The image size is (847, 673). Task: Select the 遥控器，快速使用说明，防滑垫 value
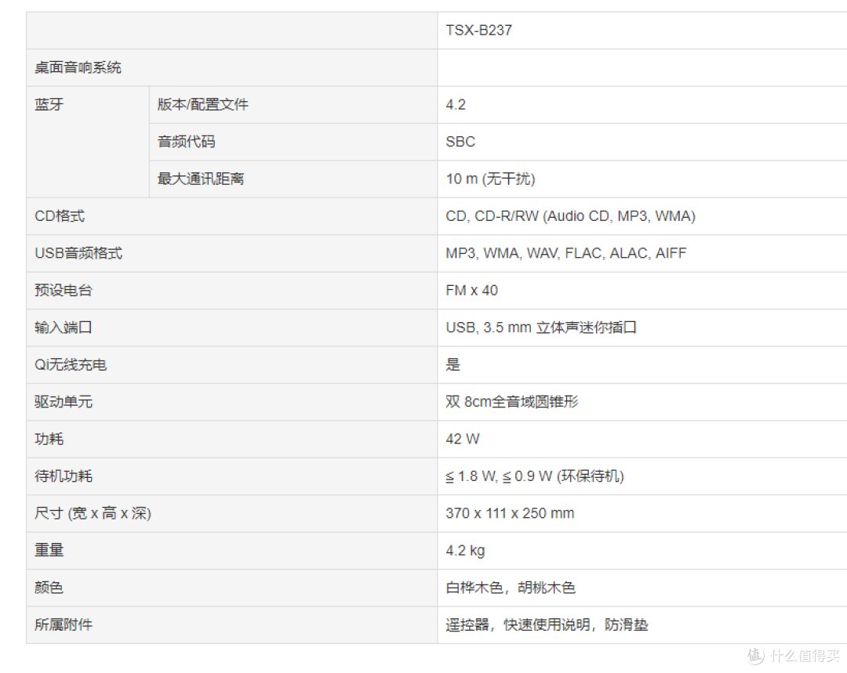tap(547, 625)
